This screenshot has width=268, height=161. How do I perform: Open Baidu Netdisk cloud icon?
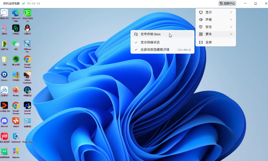point(4,90)
